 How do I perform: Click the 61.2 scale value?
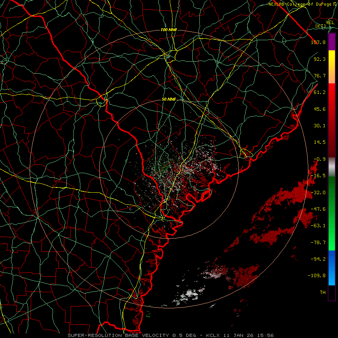[x=320, y=92]
